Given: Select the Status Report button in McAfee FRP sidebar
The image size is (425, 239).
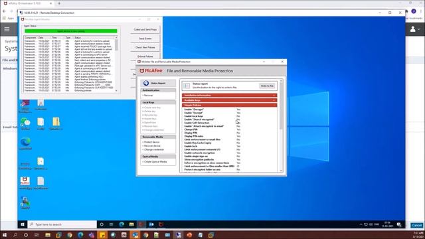Looking at the screenshot, I should pyautogui.click(x=158, y=83).
